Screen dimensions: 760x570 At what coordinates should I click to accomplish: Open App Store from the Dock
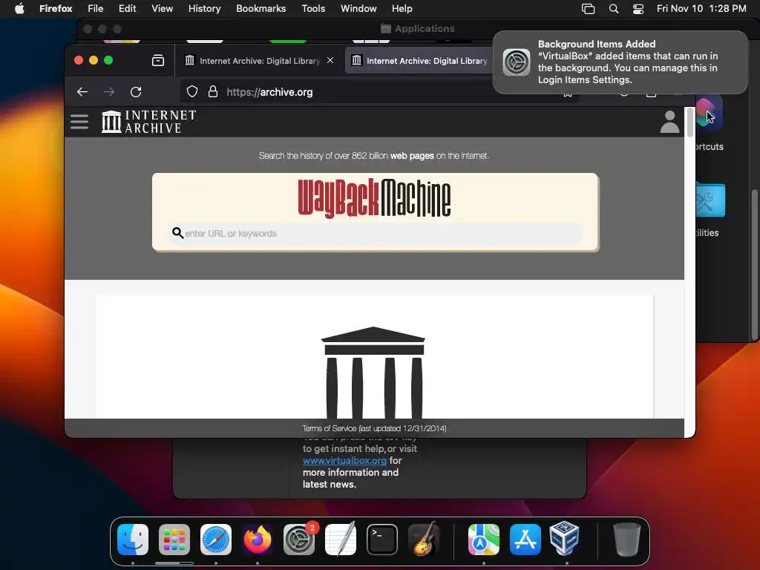[x=525, y=540]
